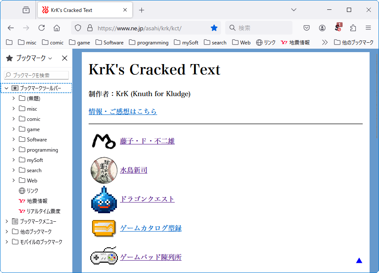Show site security padlock info
Image resolution: width=379 pixels, height=273 pixels.
(90, 28)
